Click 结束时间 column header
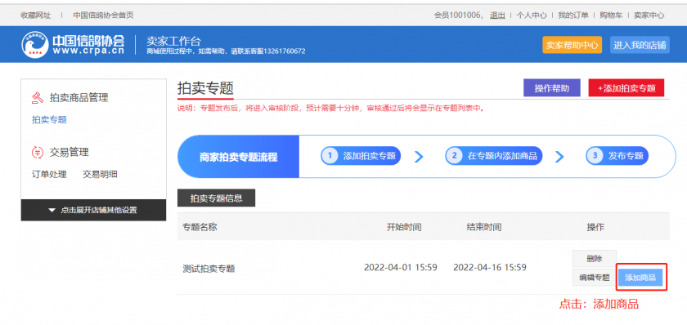 tap(484, 227)
